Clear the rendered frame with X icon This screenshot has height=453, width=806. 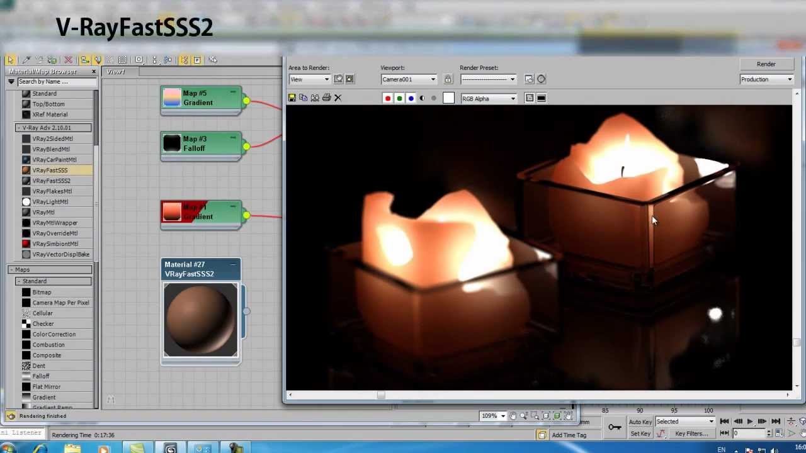pyautogui.click(x=338, y=98)
